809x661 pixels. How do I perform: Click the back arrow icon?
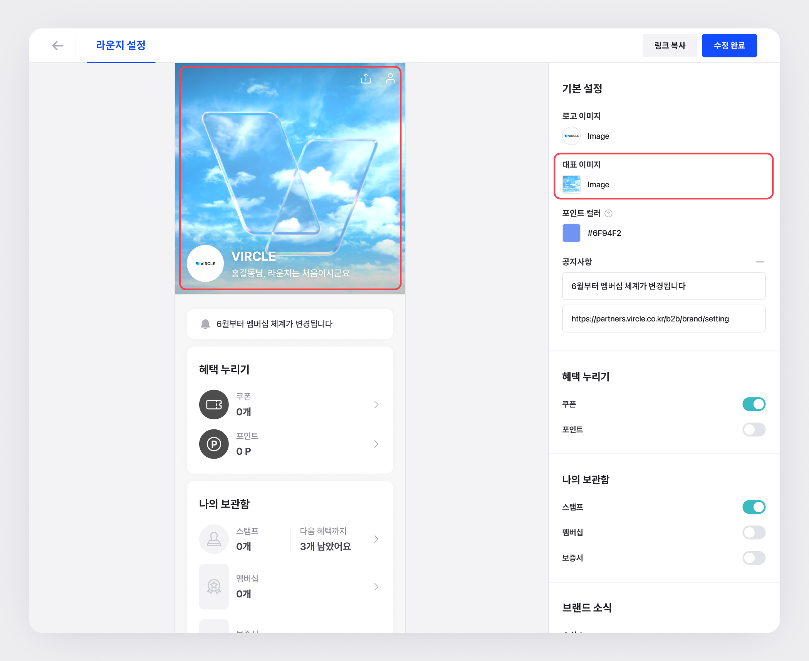tap(57, 46)
